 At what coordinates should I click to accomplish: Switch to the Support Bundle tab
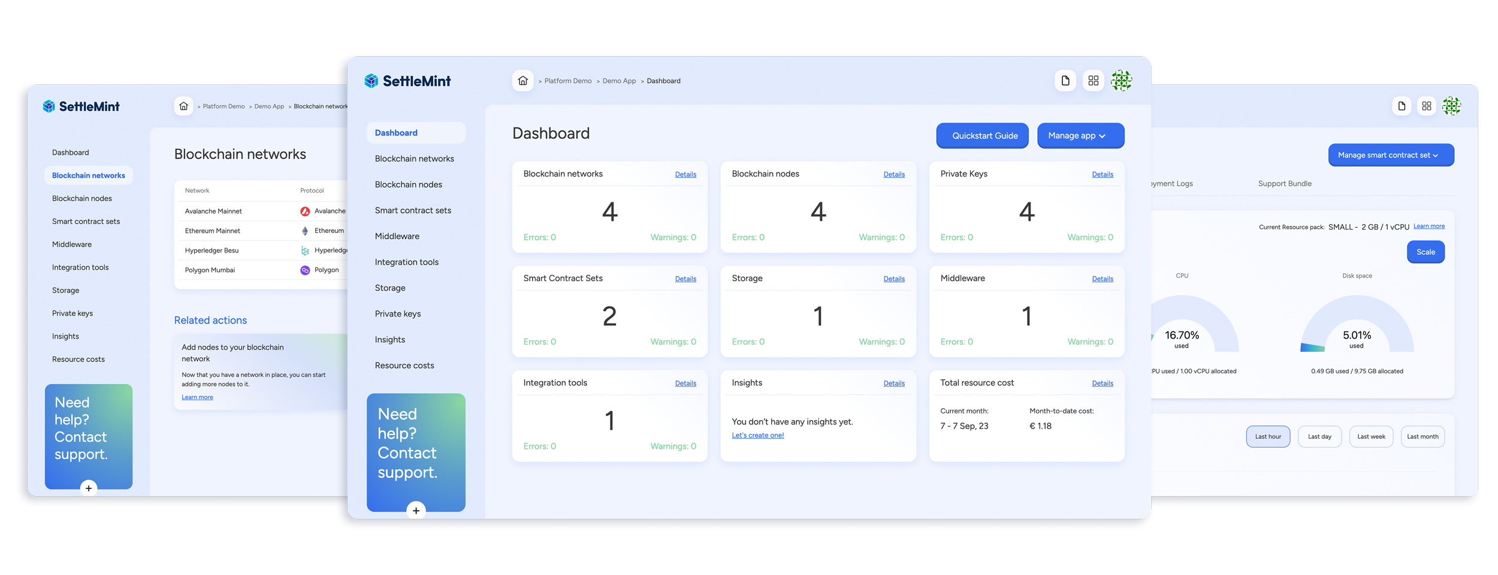click(1285, 184)
